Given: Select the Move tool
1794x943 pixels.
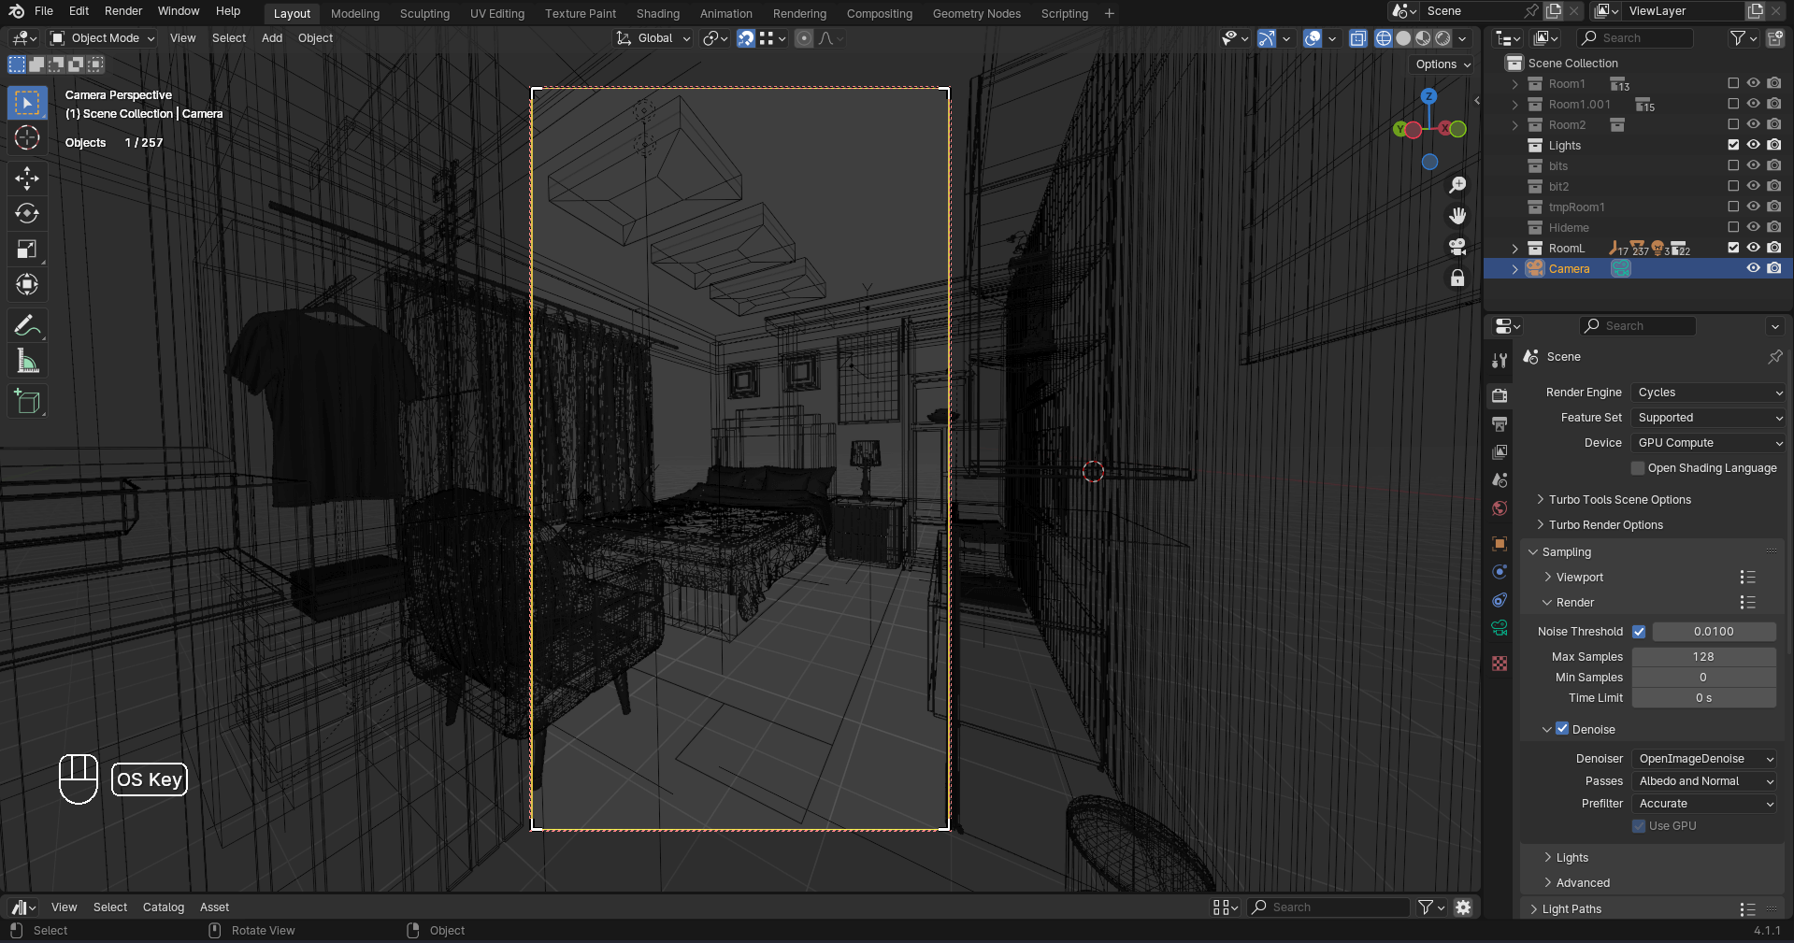Looking at the screenshot, I should click(x=27, y=178).
